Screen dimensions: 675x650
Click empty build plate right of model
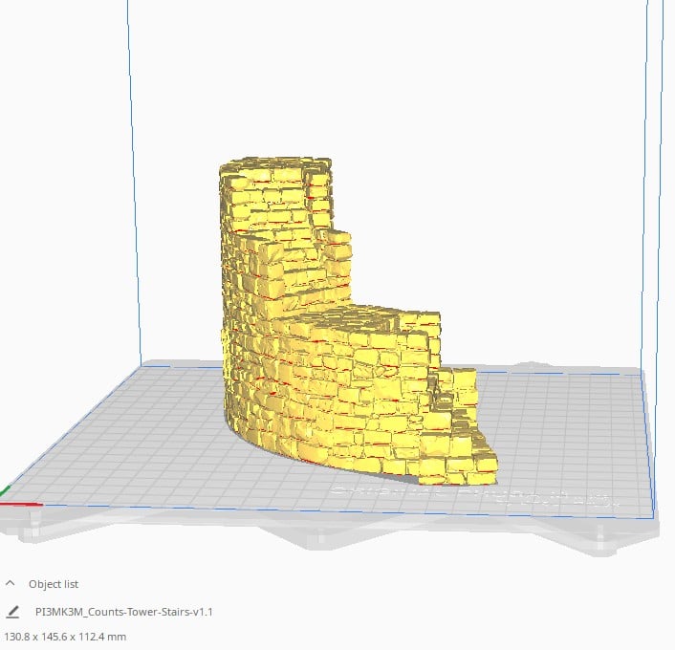574,430
